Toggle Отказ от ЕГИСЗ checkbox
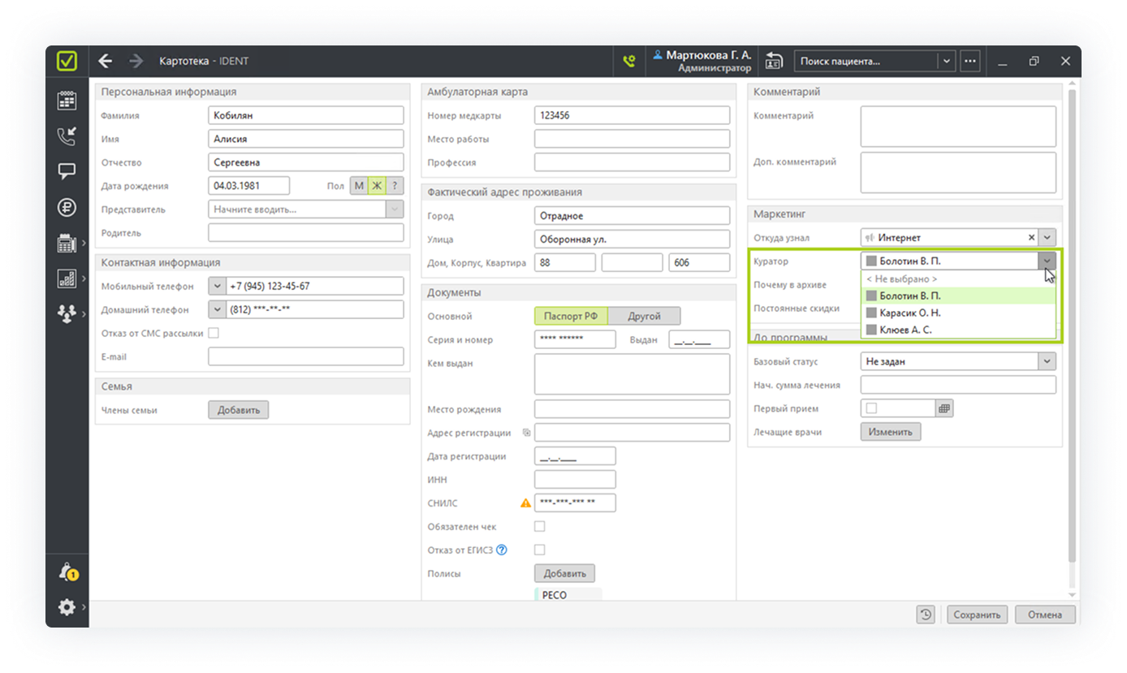Viewport: 1127px width, 673px height. (540, 550)
